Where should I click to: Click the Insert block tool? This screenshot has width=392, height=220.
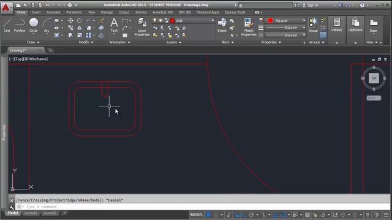[x=222, y=25]
